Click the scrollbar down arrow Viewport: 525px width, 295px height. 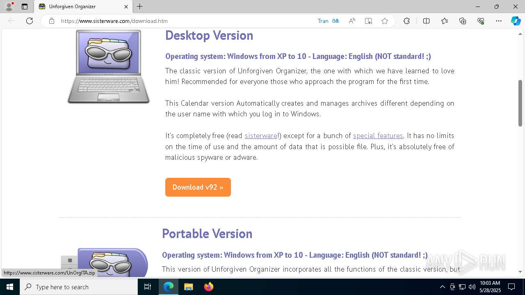tap(520, 272)
